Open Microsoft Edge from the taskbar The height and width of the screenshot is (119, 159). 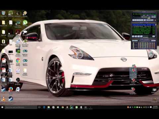click(x=44, y=107)
